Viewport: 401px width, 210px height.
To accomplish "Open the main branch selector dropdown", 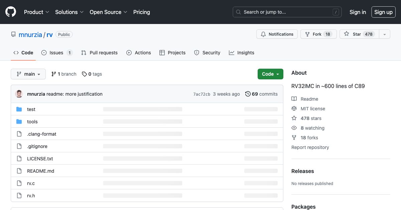I will pyautogui.click(x=28, y=74).
